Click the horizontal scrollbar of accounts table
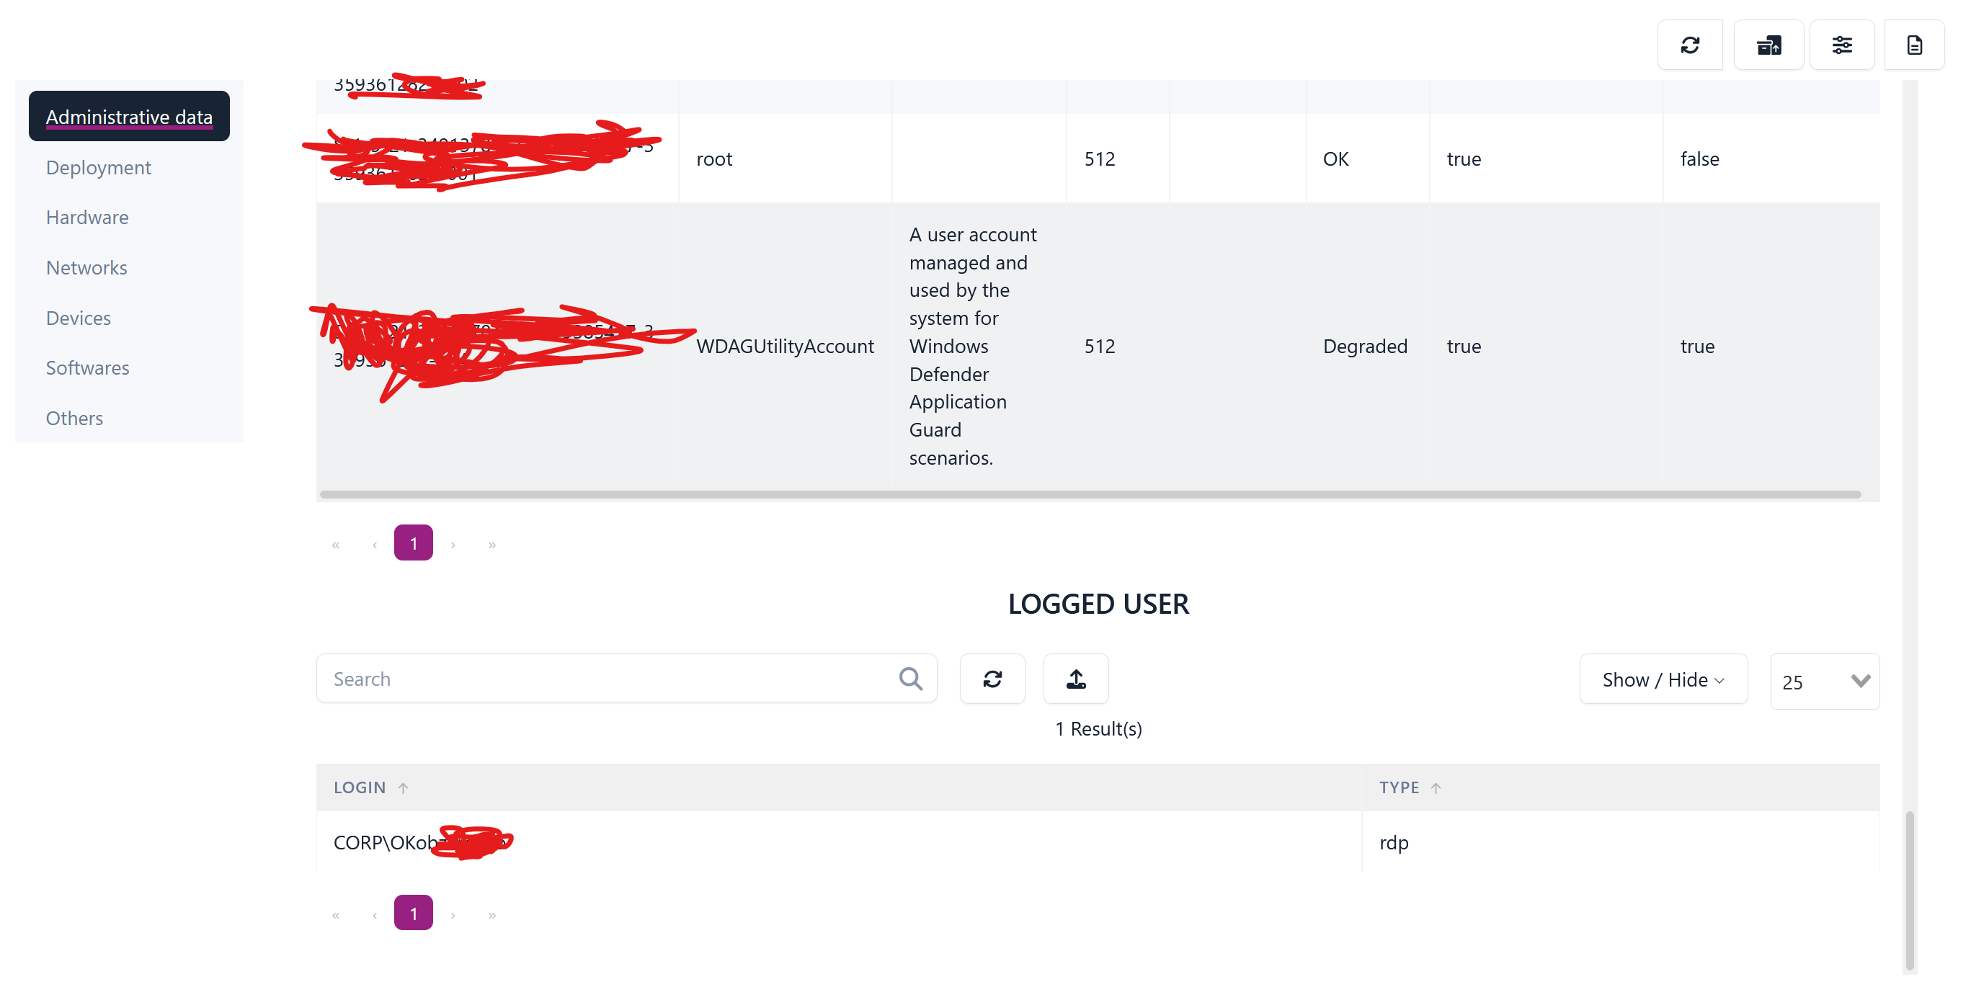This screenshot has height=987, width=1971. [x=1090, y=495]
